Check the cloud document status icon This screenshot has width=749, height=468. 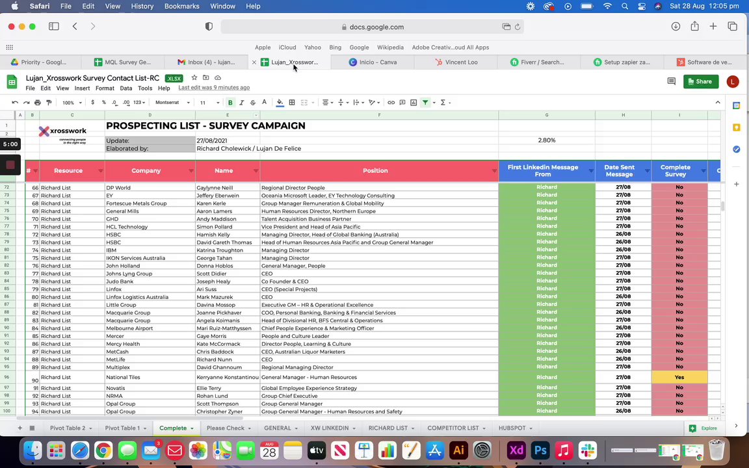click(218, 78)
